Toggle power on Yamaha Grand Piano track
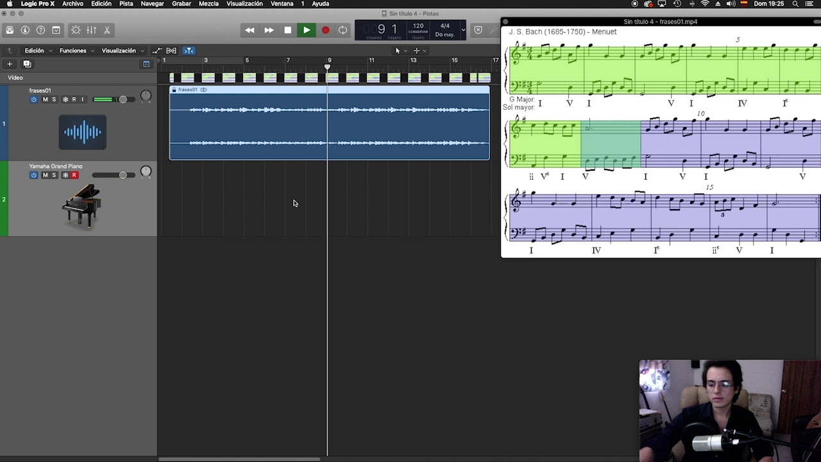 click(x=33, y=175)
